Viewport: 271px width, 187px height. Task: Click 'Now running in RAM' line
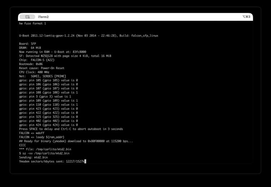(52, 52)
